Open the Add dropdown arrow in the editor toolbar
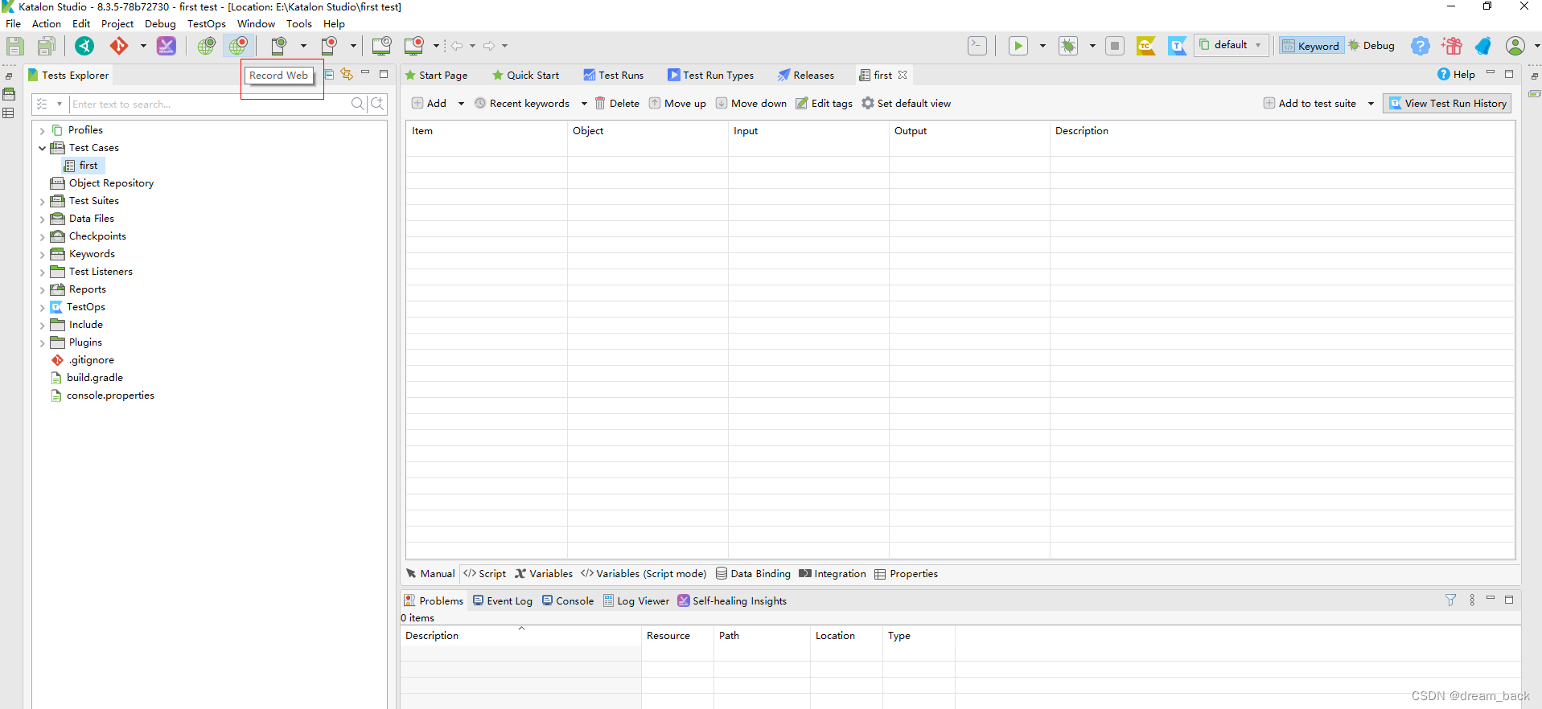Image resolution: width=1542 pixels, height=709 pixels. pyautogui.click(x=461, y=104)
